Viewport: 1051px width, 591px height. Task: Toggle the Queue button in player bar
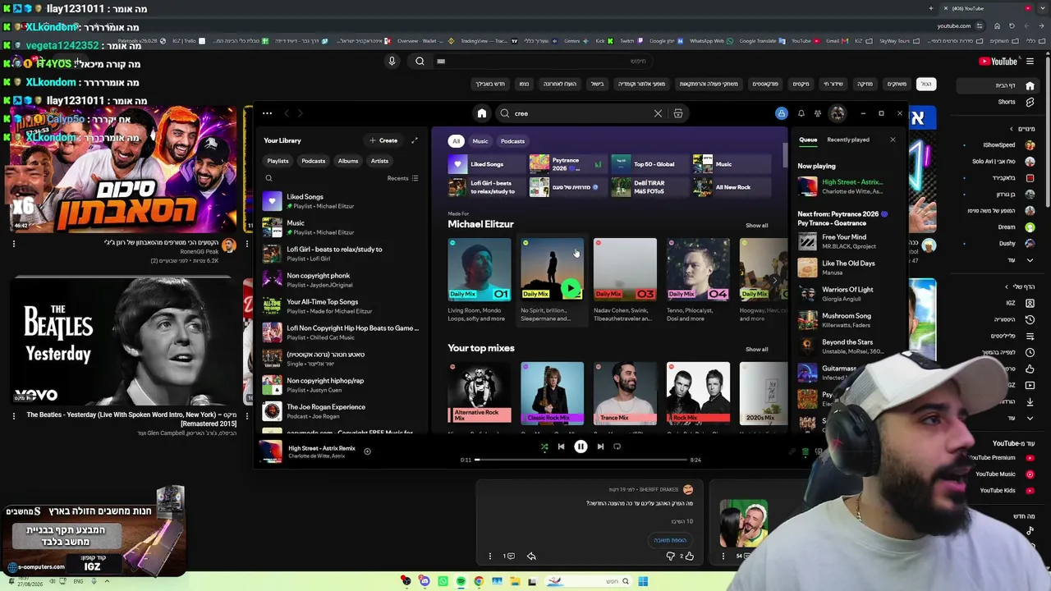[805, 451]
